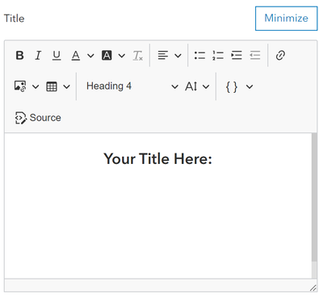The width and height of the screenshot is (323, 298).
Task: Click the insert image icon
Action: click(x=20, y=86)
